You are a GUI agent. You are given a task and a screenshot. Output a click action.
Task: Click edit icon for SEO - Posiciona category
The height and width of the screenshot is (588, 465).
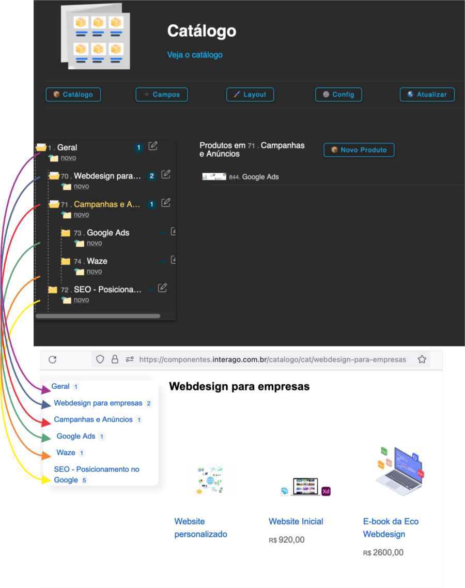tap(162, 288)
